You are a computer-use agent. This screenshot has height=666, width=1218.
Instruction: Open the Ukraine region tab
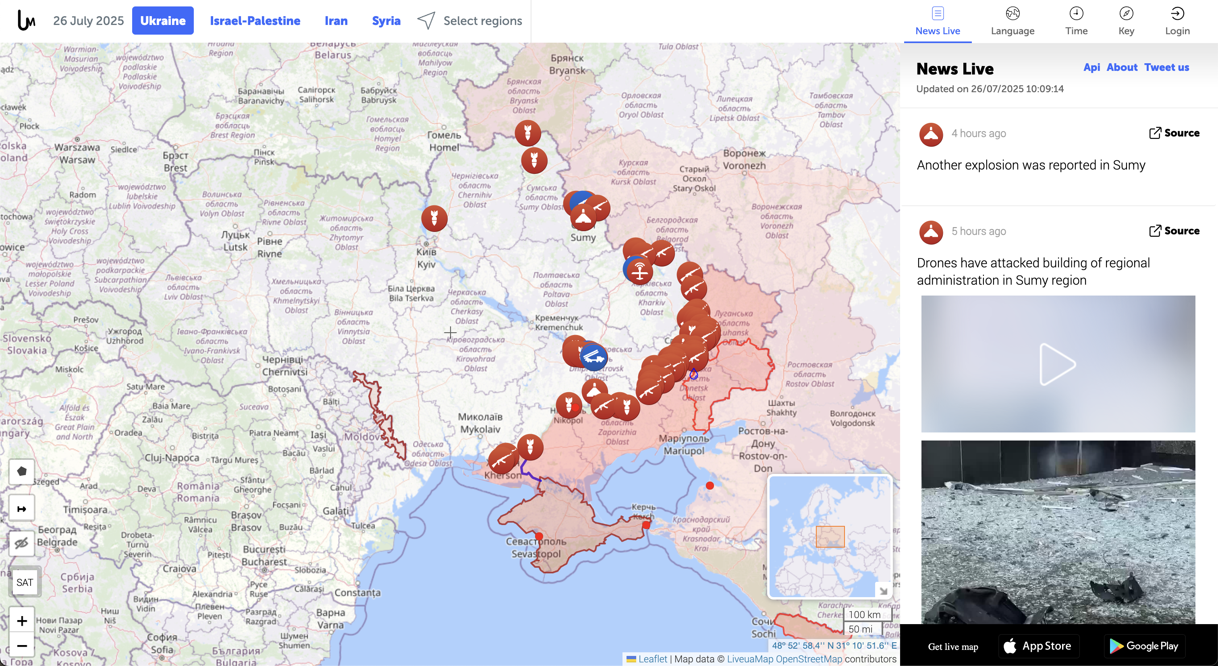tap(163, 21)
